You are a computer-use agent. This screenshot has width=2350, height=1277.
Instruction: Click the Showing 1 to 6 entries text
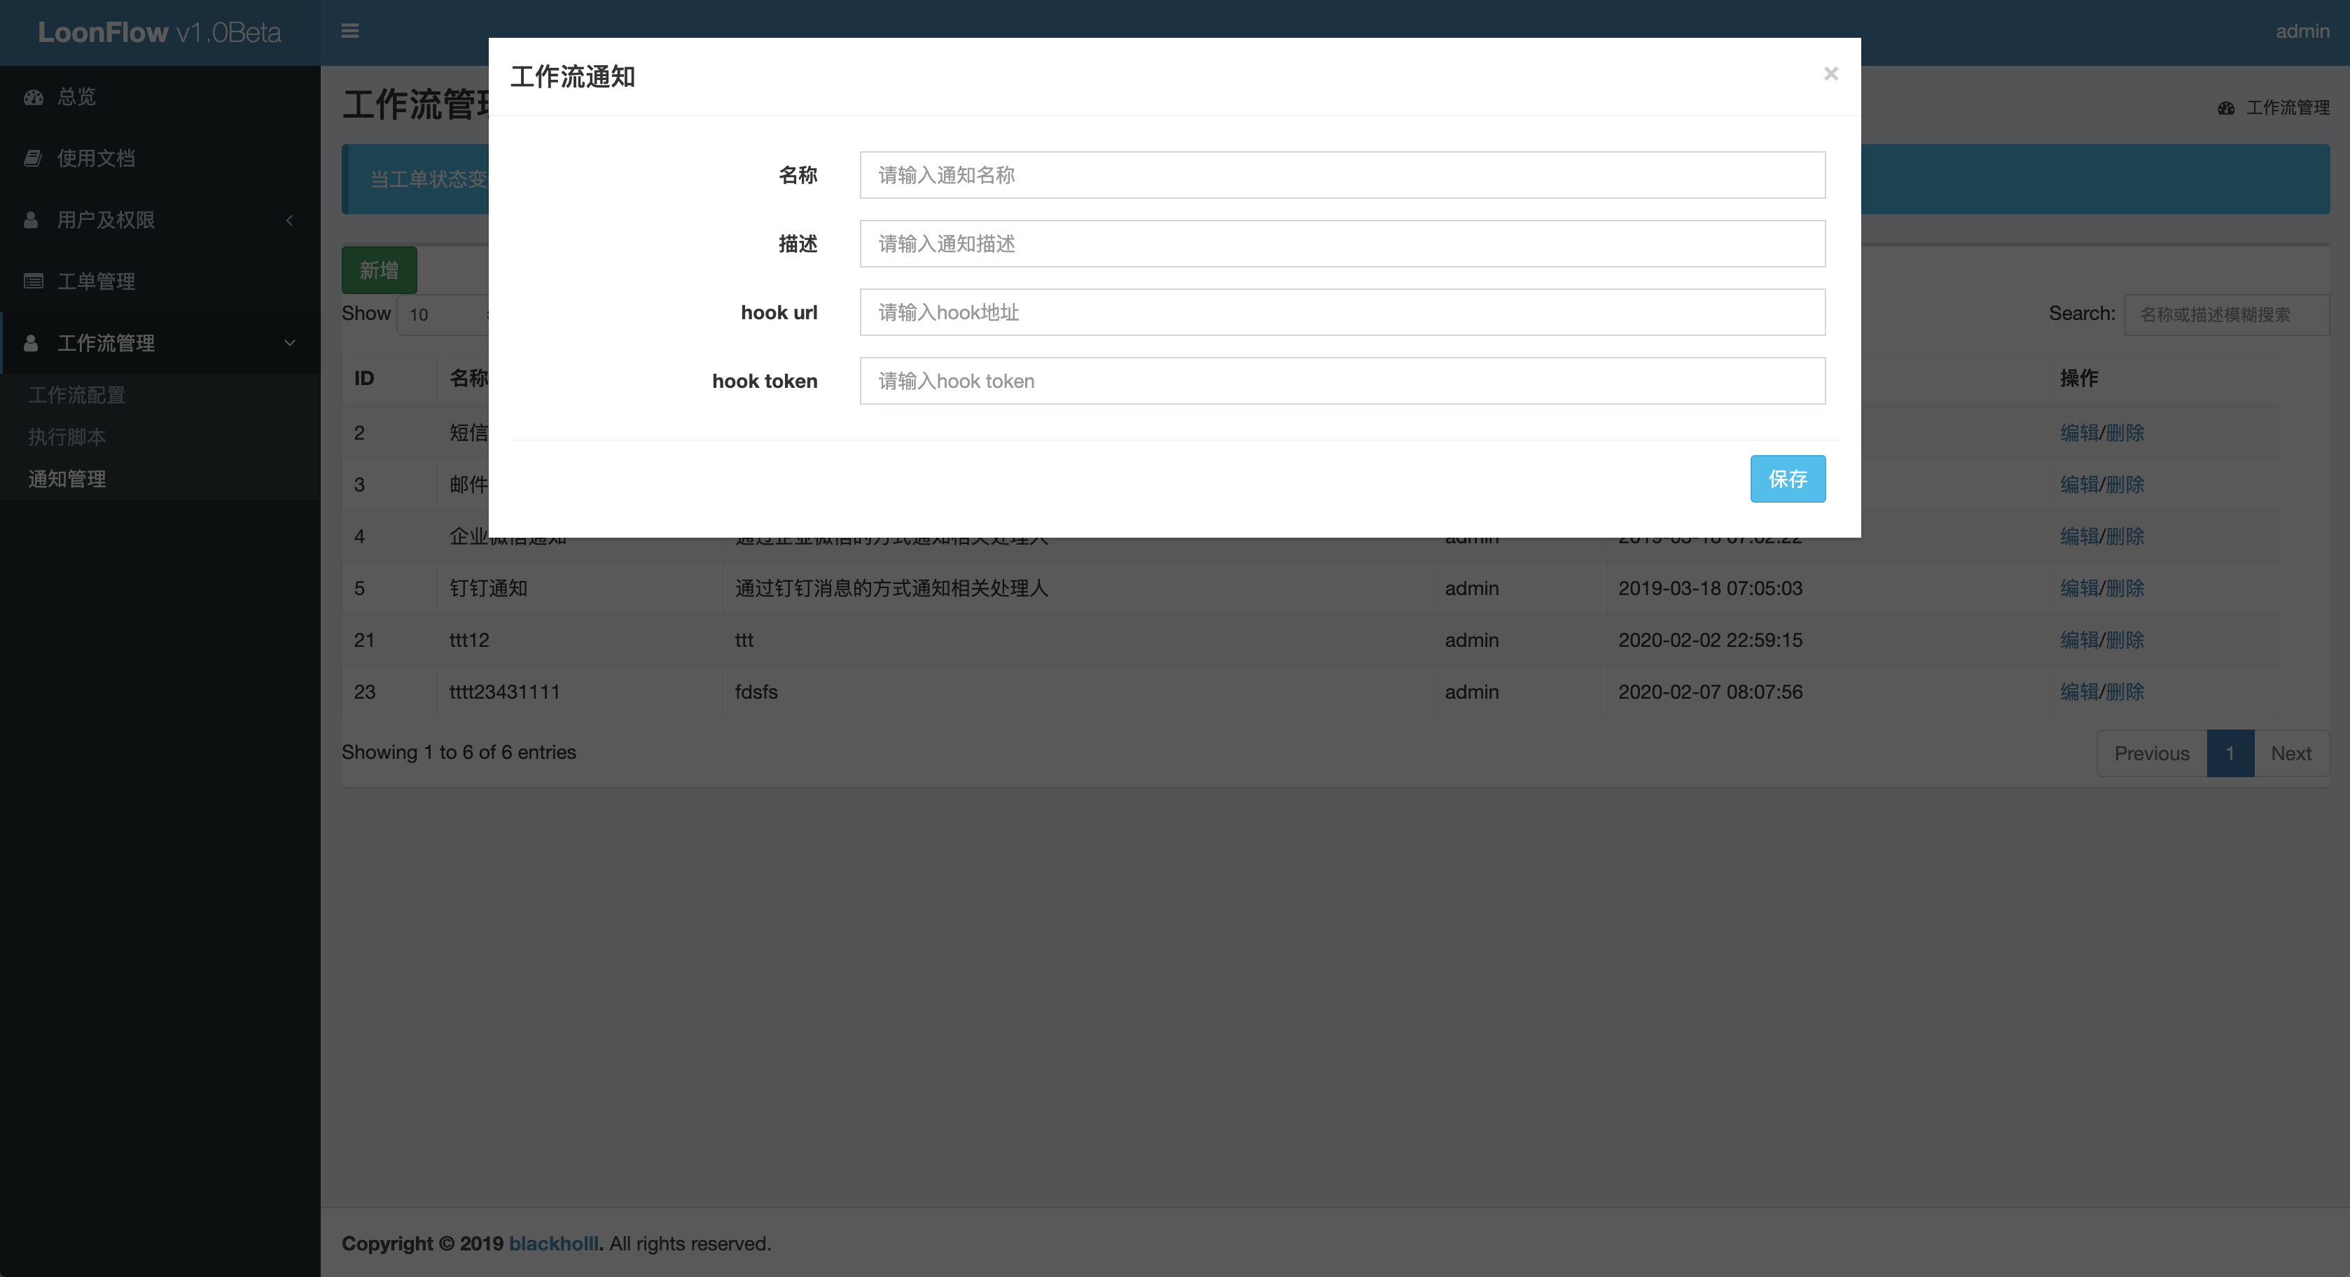coord(459,753)
